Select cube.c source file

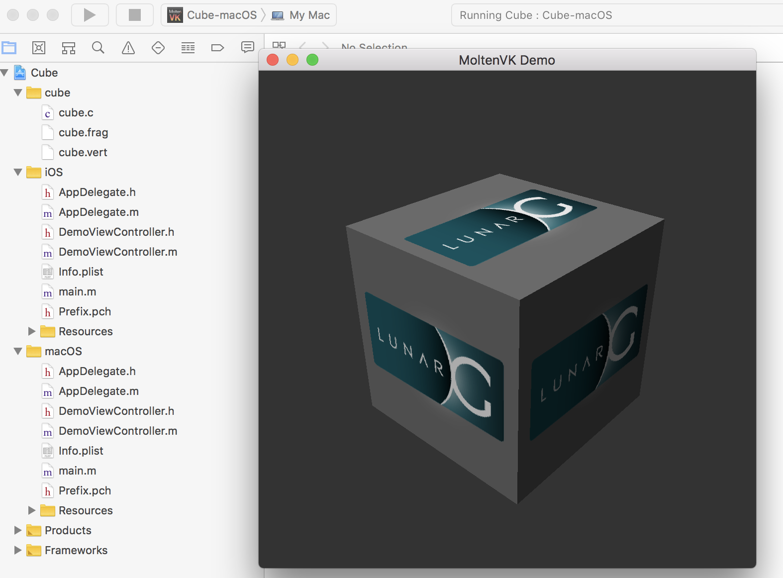(x=76, y=113)
